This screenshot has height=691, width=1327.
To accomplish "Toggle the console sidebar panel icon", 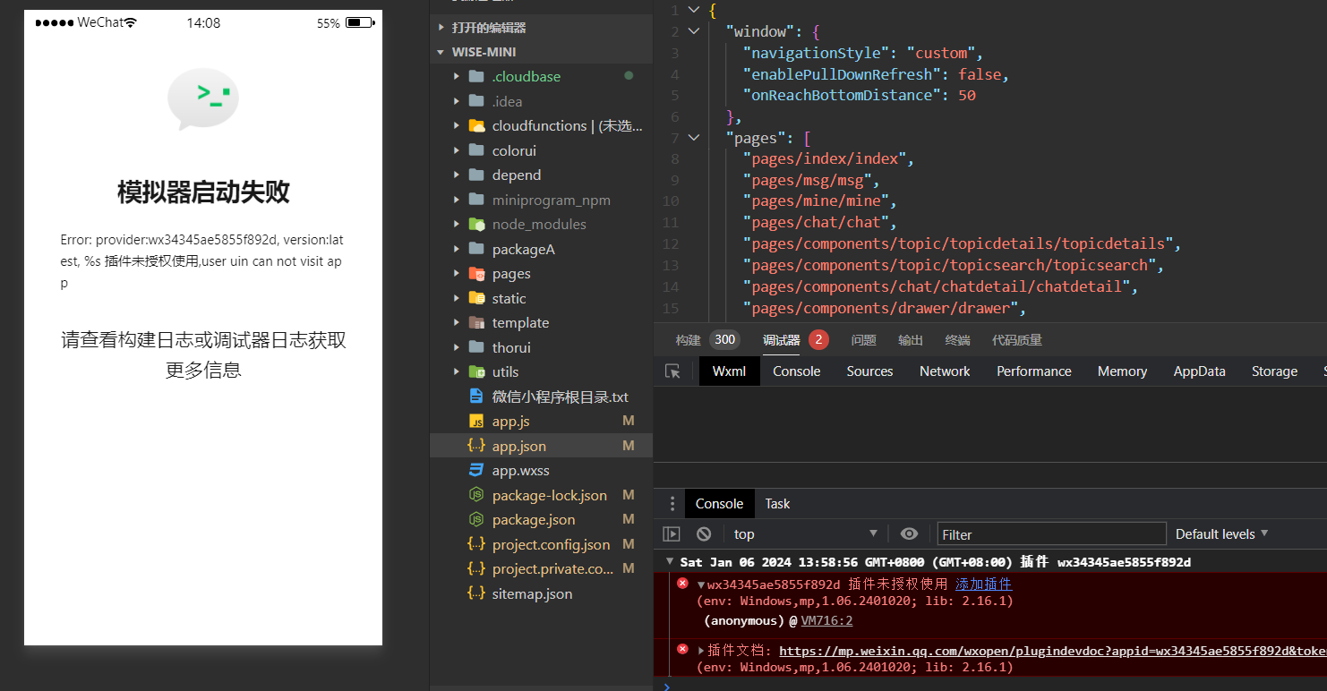I will coord(672,533).
